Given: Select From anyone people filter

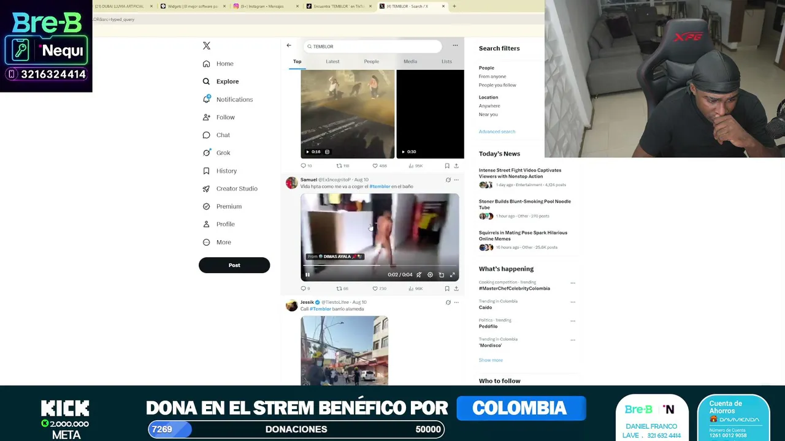Looking at the screenshot, I should coord(492,77).
